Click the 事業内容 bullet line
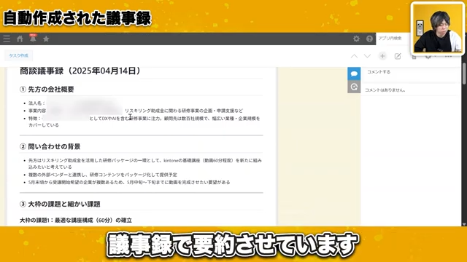The width and height of the screenshot is (467, 262). tap(136, 111)
